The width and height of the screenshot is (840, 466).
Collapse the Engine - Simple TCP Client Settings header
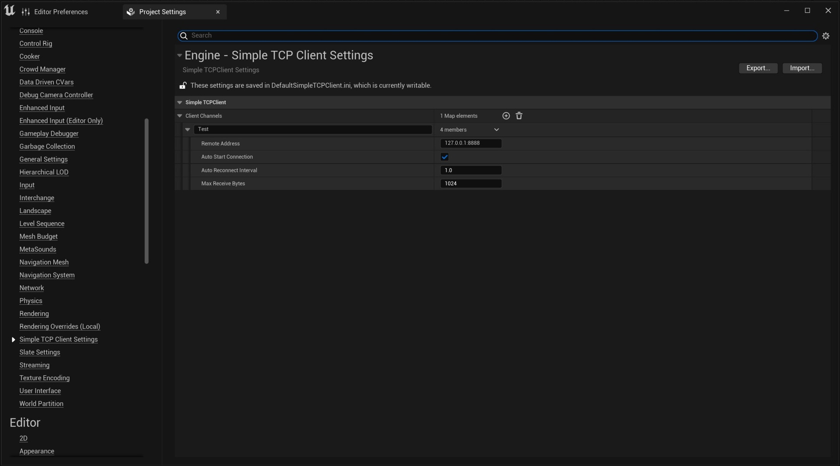179,56
